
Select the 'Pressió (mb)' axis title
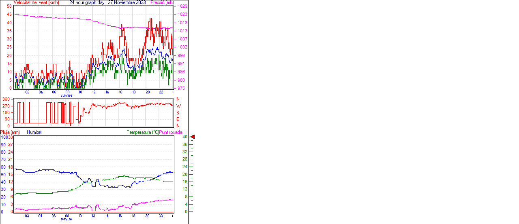click(x=162, y=2)
